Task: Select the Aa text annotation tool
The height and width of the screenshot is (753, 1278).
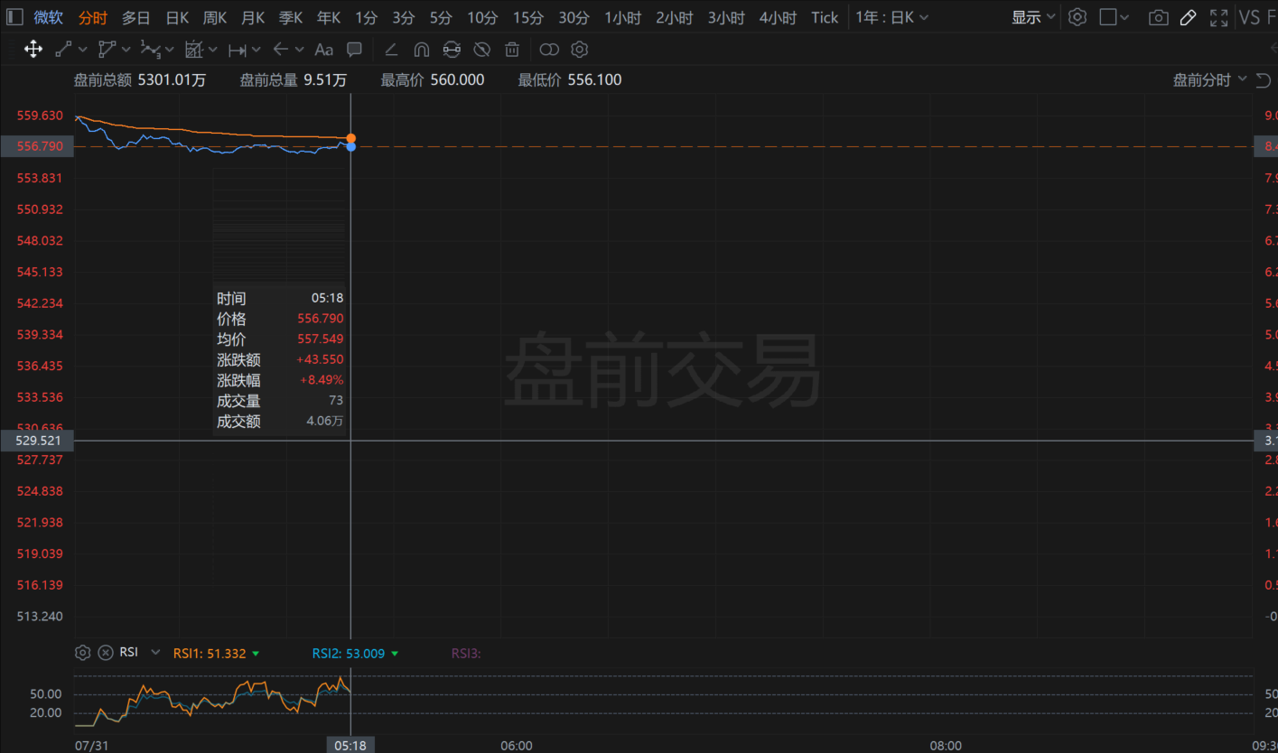Action: click(x=323, y=50)
